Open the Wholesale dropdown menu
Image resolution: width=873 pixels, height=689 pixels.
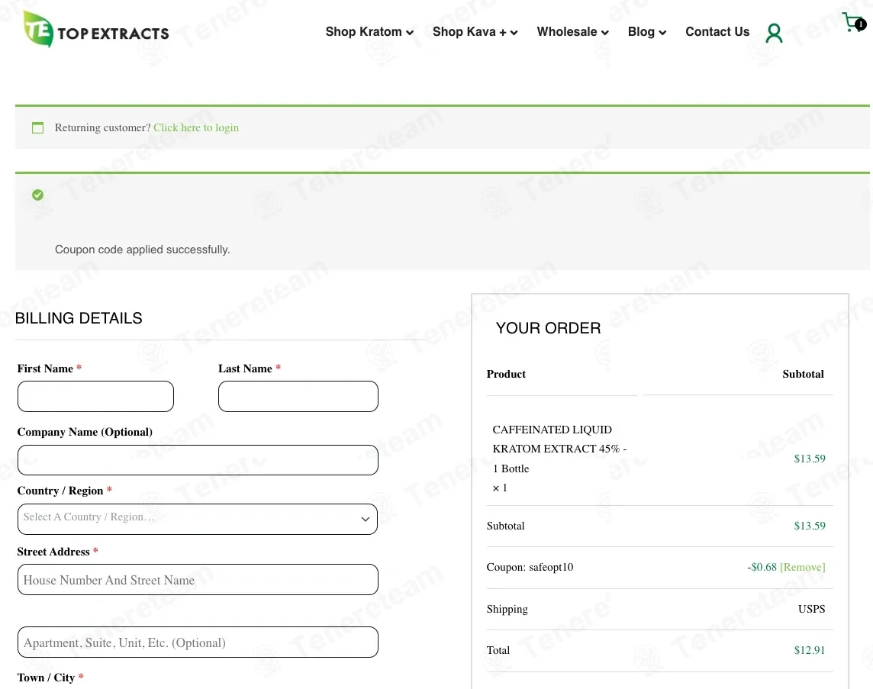(572, 32)
